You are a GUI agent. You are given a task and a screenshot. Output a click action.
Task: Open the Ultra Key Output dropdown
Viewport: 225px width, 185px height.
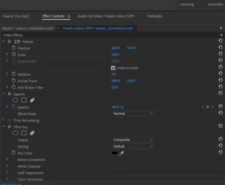click(133, 140)
